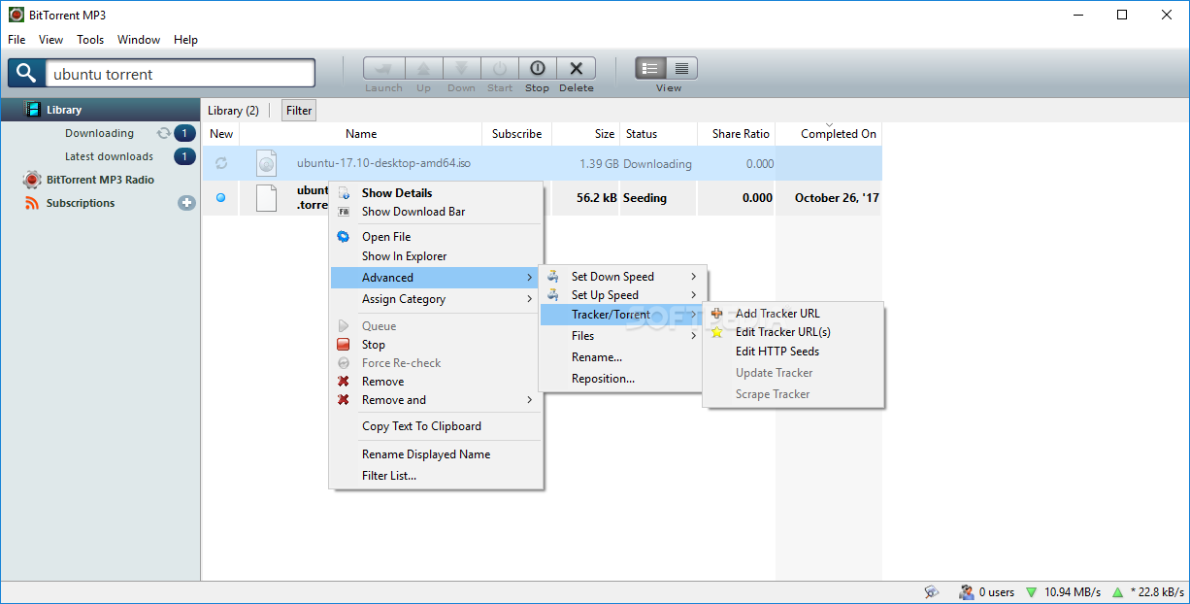This screenshot has height=604, width=1190.
Task: Open the Help menu
Action: 185,40
